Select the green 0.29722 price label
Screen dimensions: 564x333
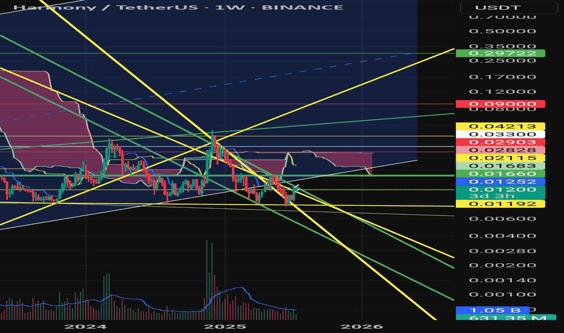[x=500, y=53]
